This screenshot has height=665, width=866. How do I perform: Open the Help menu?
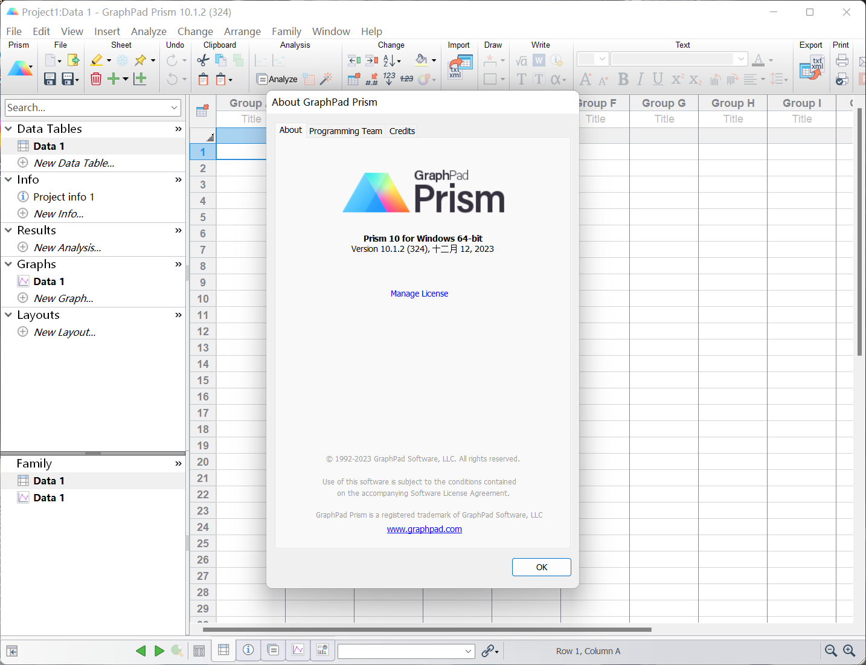[x=371, y=31]
